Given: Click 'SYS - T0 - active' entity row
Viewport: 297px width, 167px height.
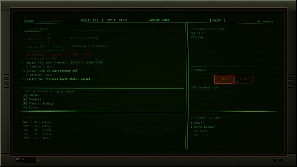Looking at the screenshot, I should [x=37, y=122].
